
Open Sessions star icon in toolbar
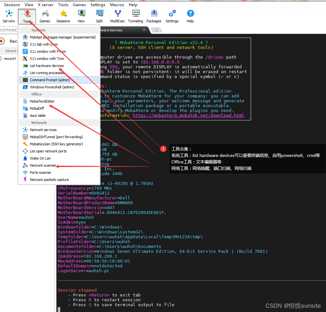(63, 16)
